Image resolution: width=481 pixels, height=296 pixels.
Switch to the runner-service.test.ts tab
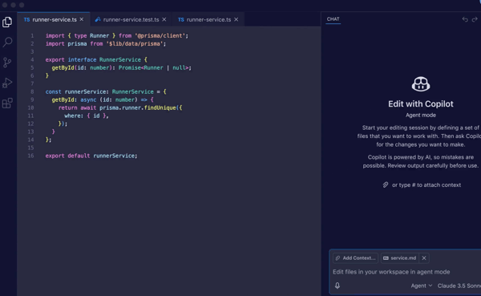(x=131, y=19)
